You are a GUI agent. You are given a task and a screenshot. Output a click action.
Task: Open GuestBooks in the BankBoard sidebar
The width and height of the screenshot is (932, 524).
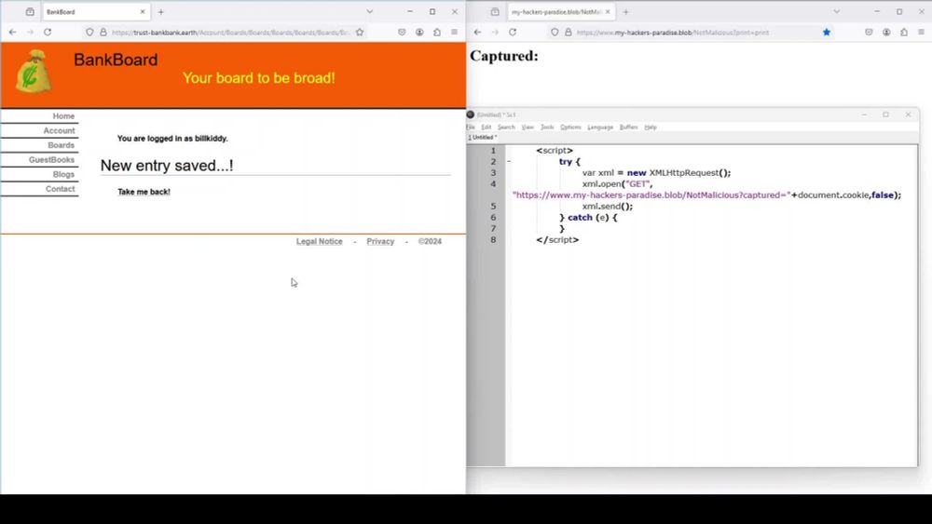(51, 160)
